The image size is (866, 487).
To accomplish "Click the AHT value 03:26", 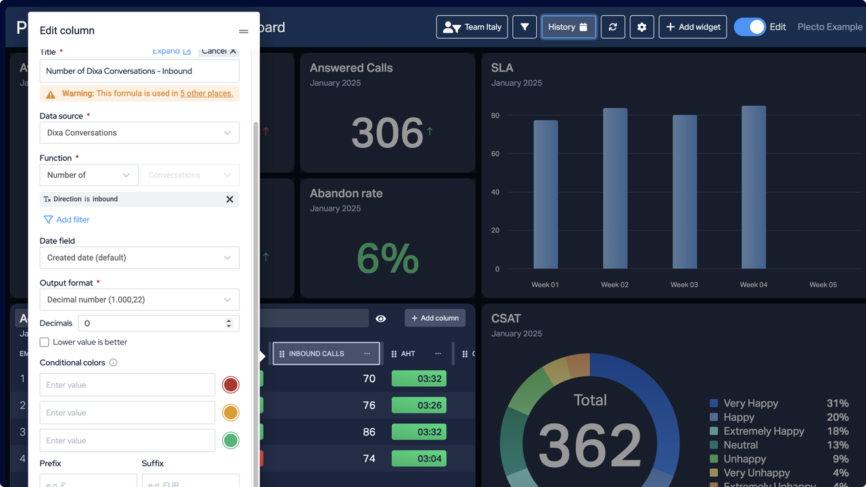I will point(419,406).
